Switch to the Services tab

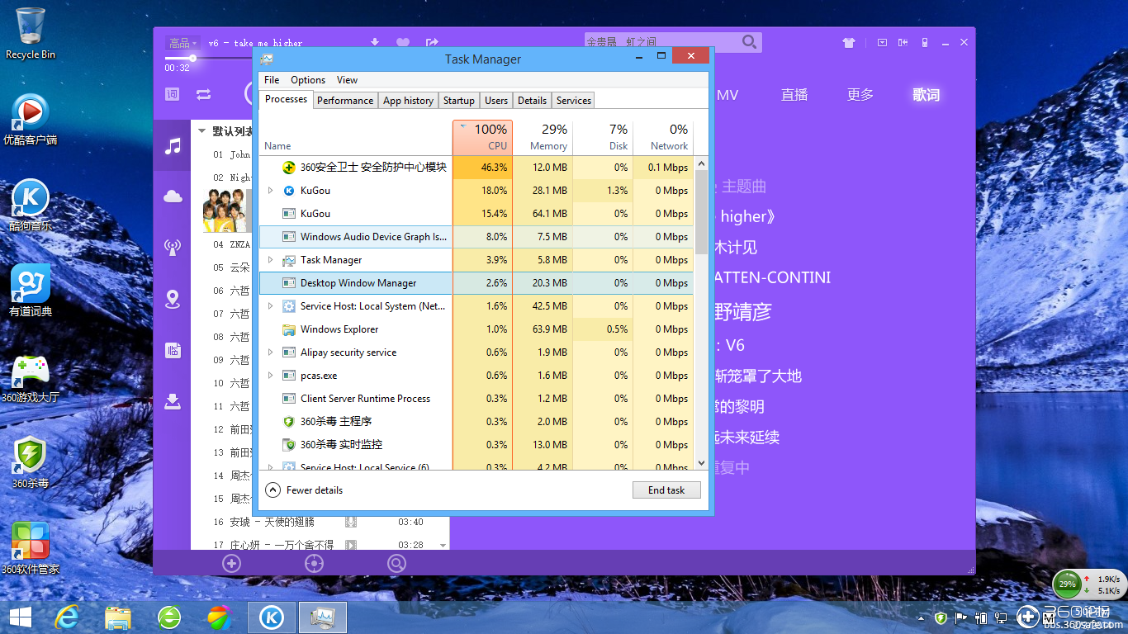pos(574,100)
